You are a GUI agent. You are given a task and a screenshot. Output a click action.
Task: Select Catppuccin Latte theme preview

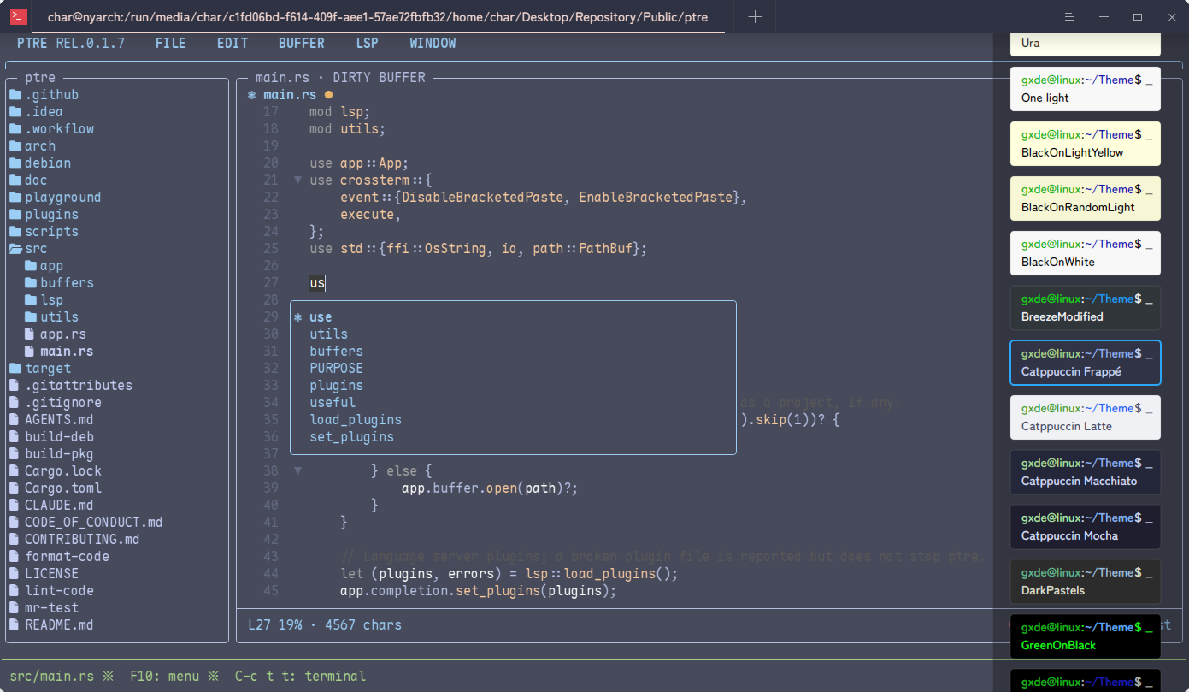[1086, 417]
